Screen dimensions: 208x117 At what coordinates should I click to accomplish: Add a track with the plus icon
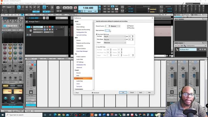click(44, 18)
